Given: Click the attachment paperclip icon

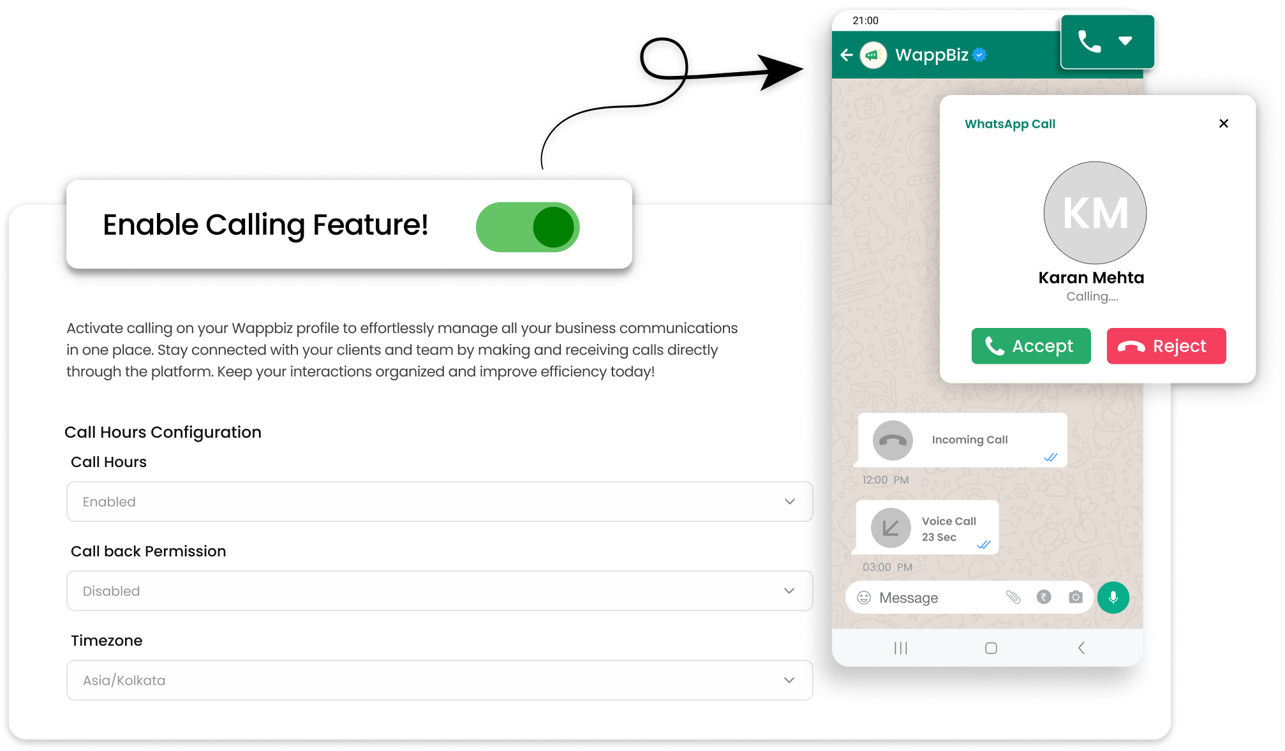Looking at the screenshot, I should (1013, 597).
